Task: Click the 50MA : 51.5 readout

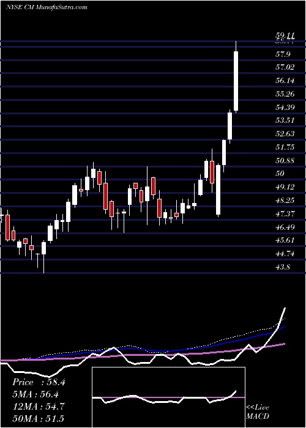Action: [x=38, y=418]
